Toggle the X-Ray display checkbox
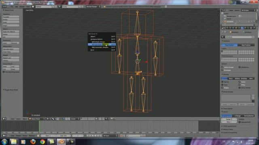259x145 pixels. point(240,85)
